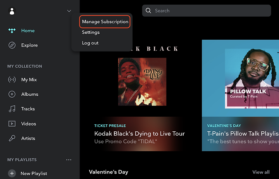Open the Pillow Talk playlist cover image

pyautogui.click(x=252, y=79)
